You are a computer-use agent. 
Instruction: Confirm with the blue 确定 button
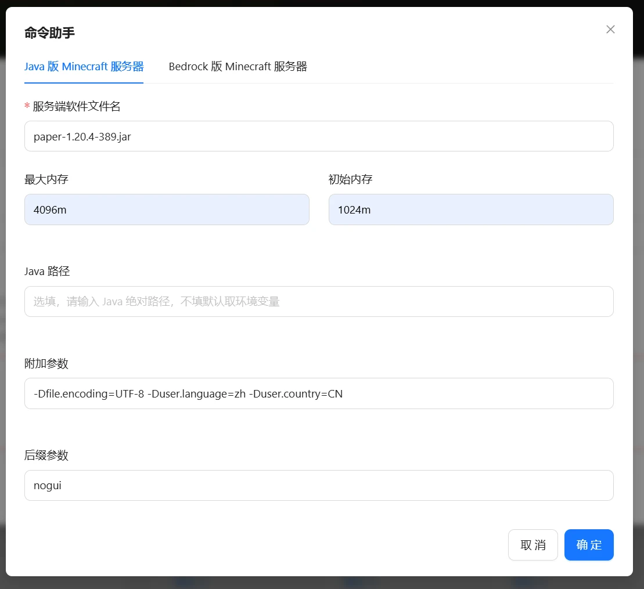click(589, 545)
